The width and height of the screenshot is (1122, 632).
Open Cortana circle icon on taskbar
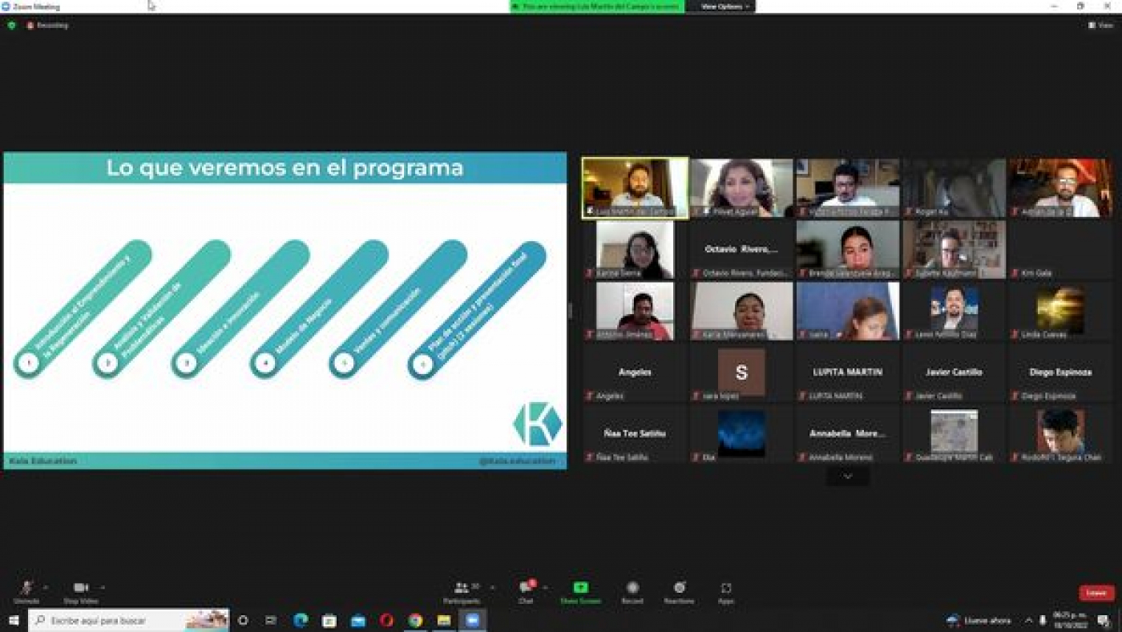(243, 620)
